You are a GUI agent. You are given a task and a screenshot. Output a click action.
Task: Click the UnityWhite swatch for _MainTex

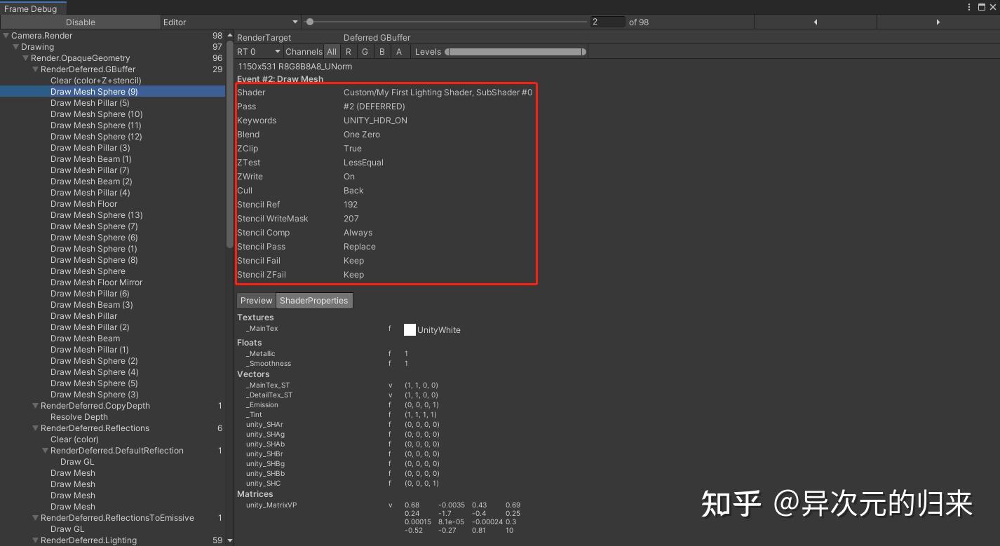pos(410,329)
